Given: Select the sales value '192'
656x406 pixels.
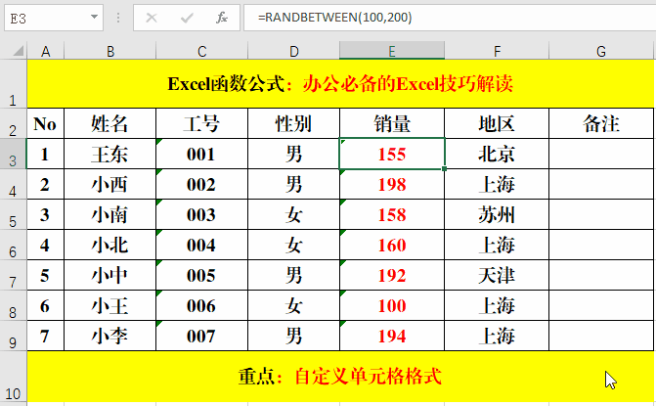Looking at the screenshot, I should pyautogui.click(x=392, y=275).
